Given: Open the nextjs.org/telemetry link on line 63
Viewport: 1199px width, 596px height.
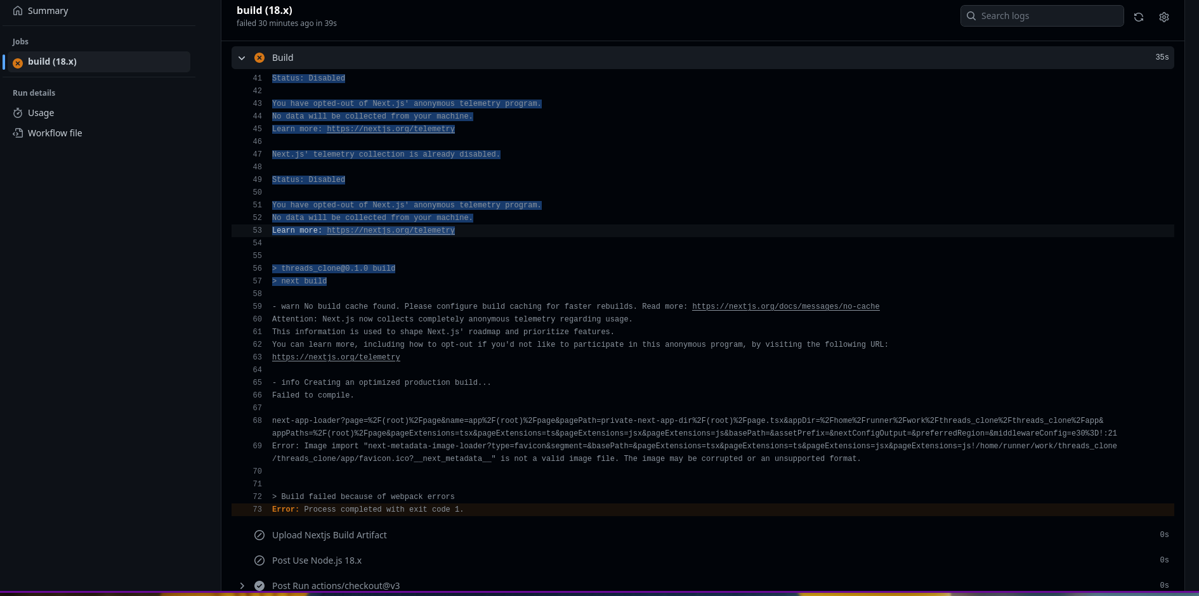Looking at the screenshot, I should [336, 357].
